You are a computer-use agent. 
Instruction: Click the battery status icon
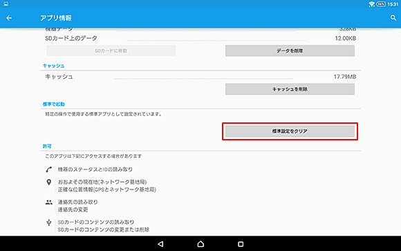pyautogui.click(x=381, y=4)
